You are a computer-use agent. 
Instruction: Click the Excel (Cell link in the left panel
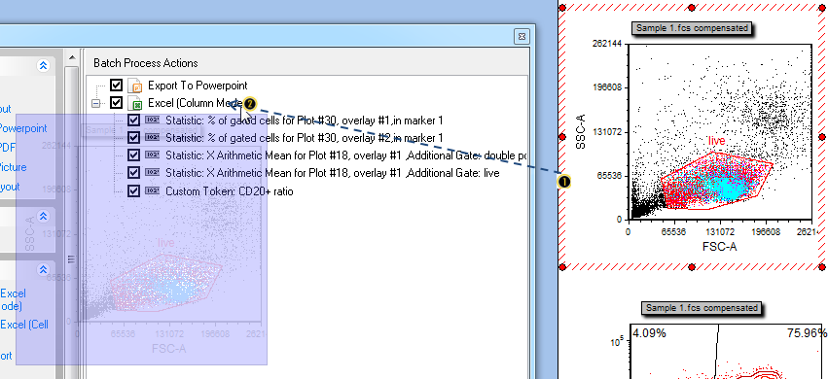point(24,325)
